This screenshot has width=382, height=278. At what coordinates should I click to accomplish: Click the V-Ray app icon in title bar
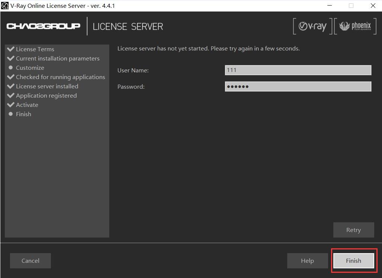tap(4, 6)
